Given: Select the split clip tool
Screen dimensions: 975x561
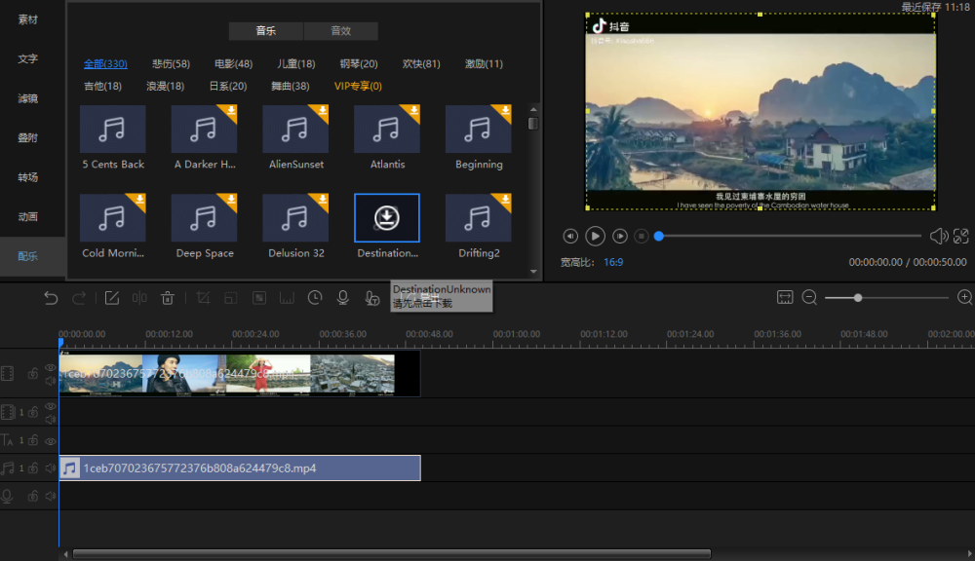Looking at the screenshot, I should (x=139, y=298).
